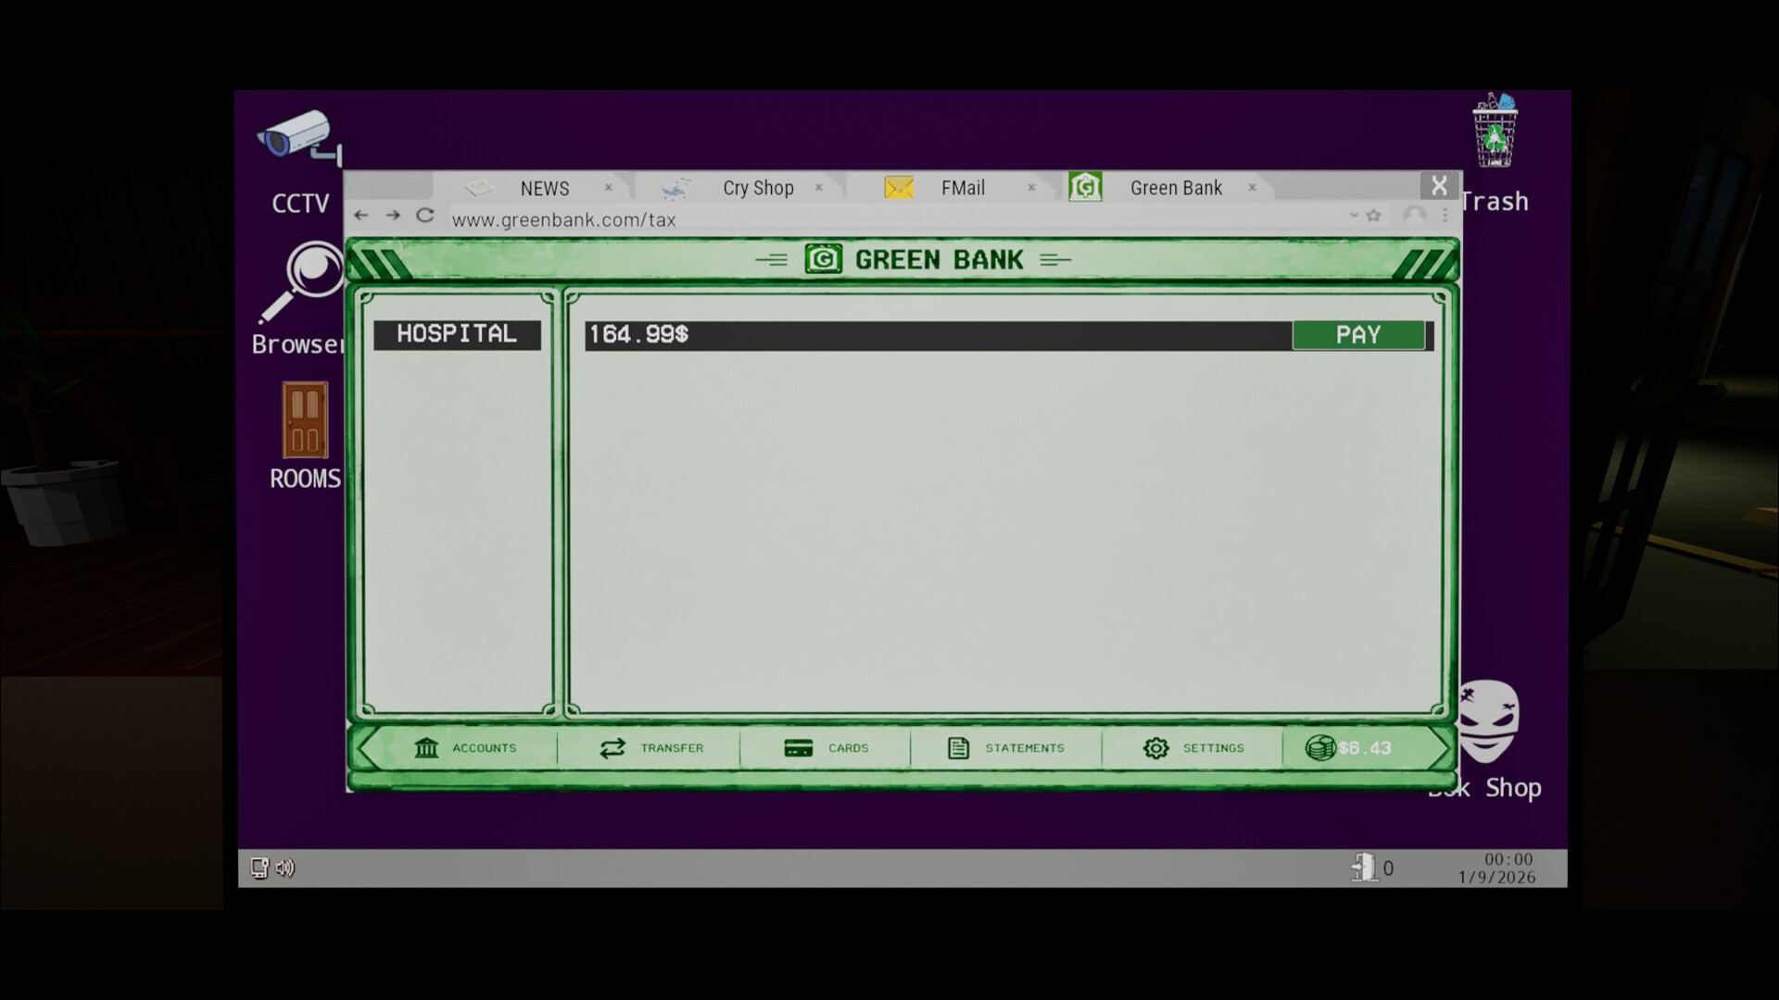The height and width of the screenshot is (1000, 1779).
Task: Click the bank navigation left arrow
Action: click(368, 747)
